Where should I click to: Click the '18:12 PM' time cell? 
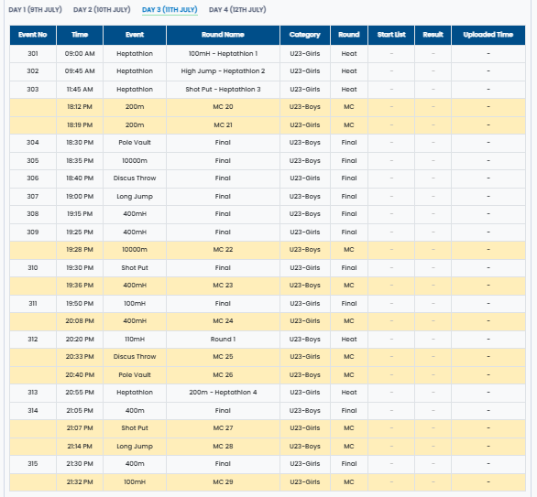point(80,107)
